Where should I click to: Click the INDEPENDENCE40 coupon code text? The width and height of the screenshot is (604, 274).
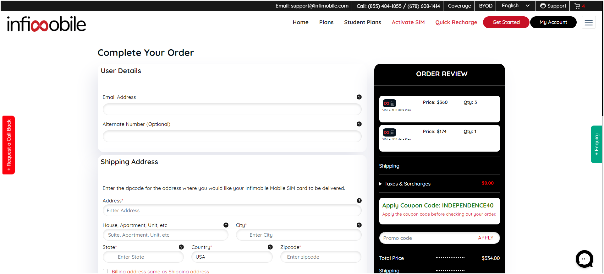(468, 205)
